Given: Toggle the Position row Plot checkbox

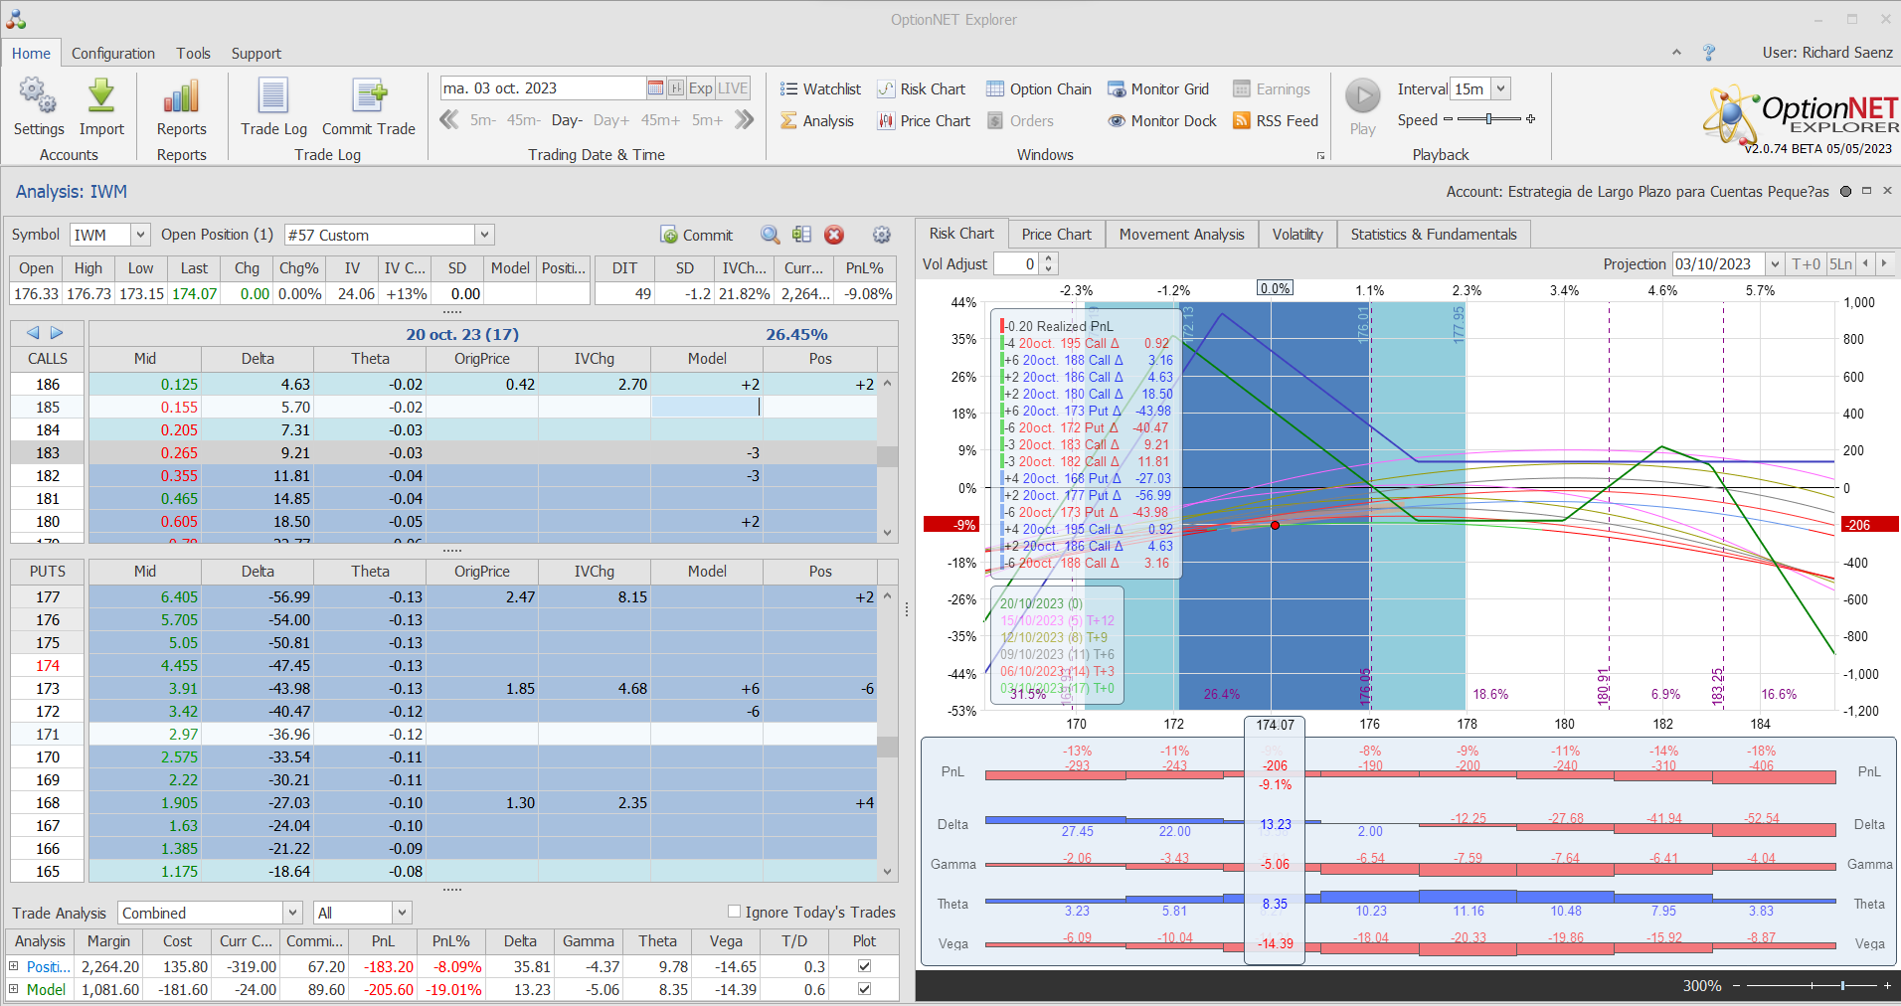Looking at the screenshot, I should point(864,966).
